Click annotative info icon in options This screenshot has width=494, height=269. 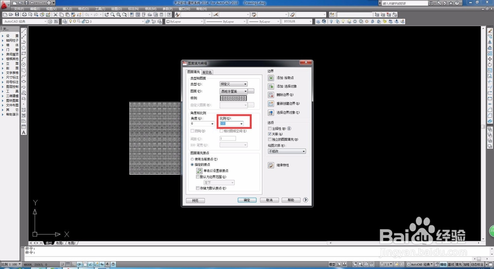pyautogui.click(x=289, y=129)
